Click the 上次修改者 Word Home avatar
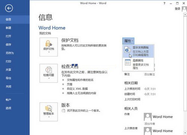Image resolution: width=187 pixels, height=135 pixels. tap(148, 131)
